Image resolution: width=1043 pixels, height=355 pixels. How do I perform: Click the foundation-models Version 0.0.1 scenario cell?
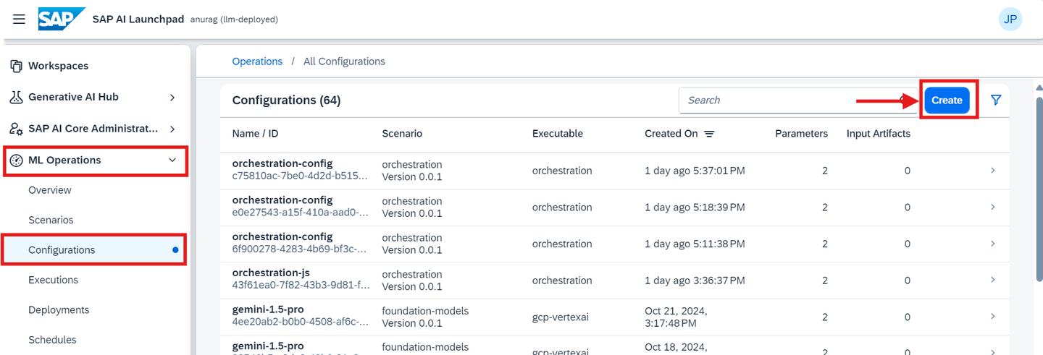(x=425, y=317)
